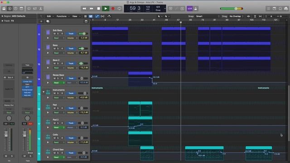
Task: Open Sub Bass automation parameter Volume dropdown
Action: click(x=72, y=38)
